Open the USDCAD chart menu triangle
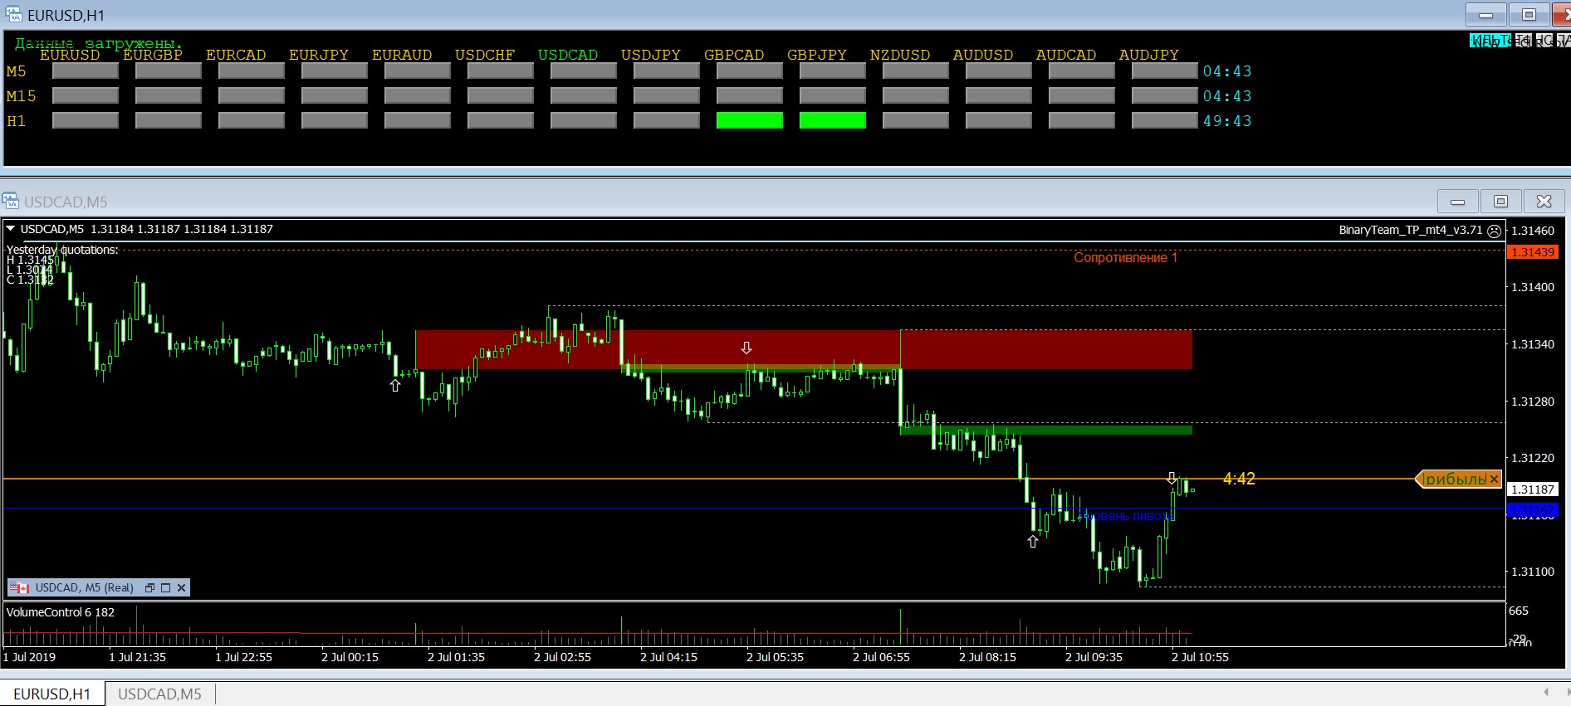 (x=11, y=229)
